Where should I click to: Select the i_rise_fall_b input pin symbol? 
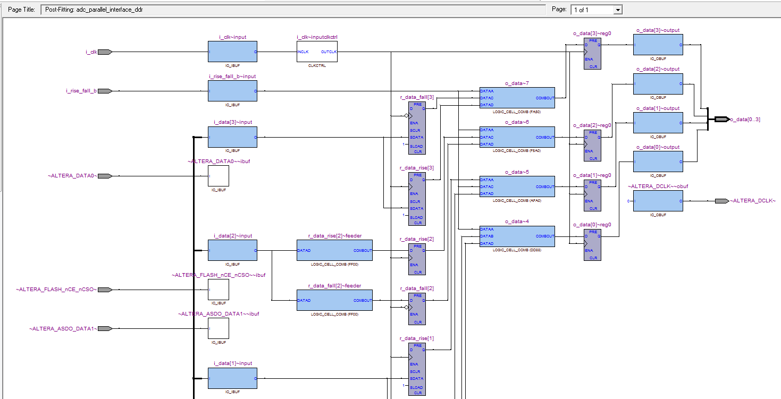pos(105,91)
